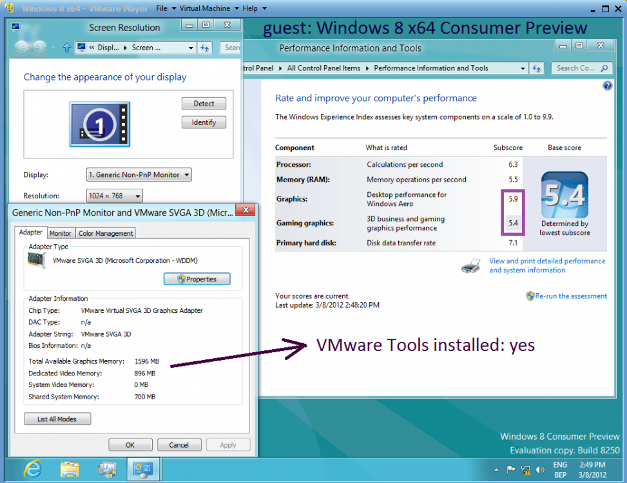Refresh the Performance Information address bar
This screenshot has width=627, height=483.
(x=536, y=68)
